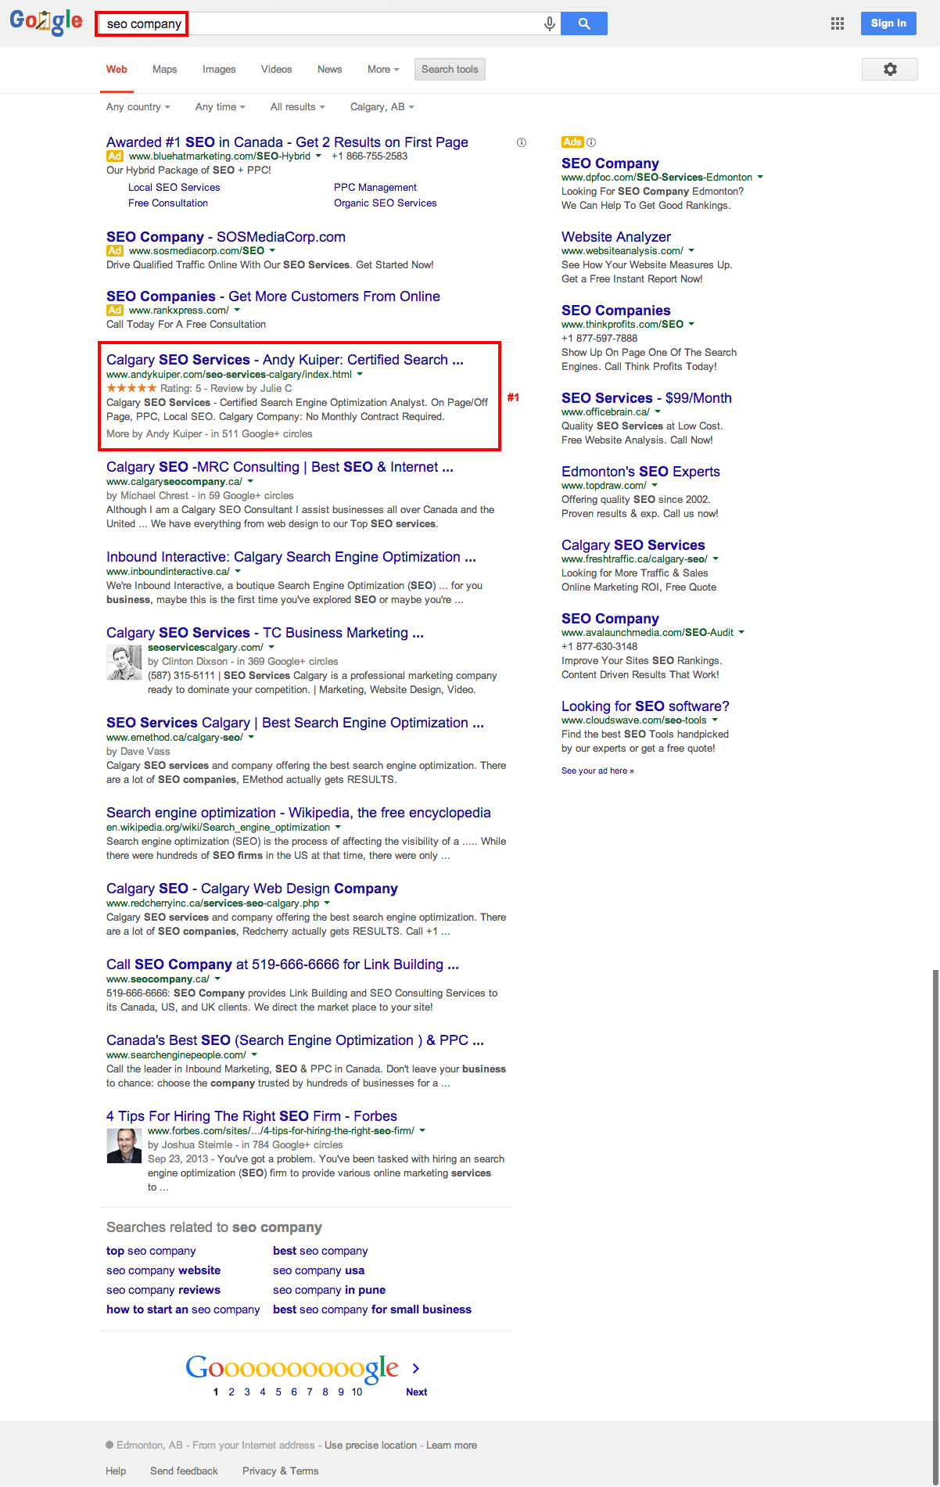Open Organic SEO Services sitelink
This screenshot has width=940, height=1487.
coord(386,203)
